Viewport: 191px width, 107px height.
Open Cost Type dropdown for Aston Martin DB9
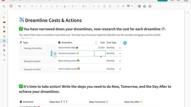[x=120, y=48]
